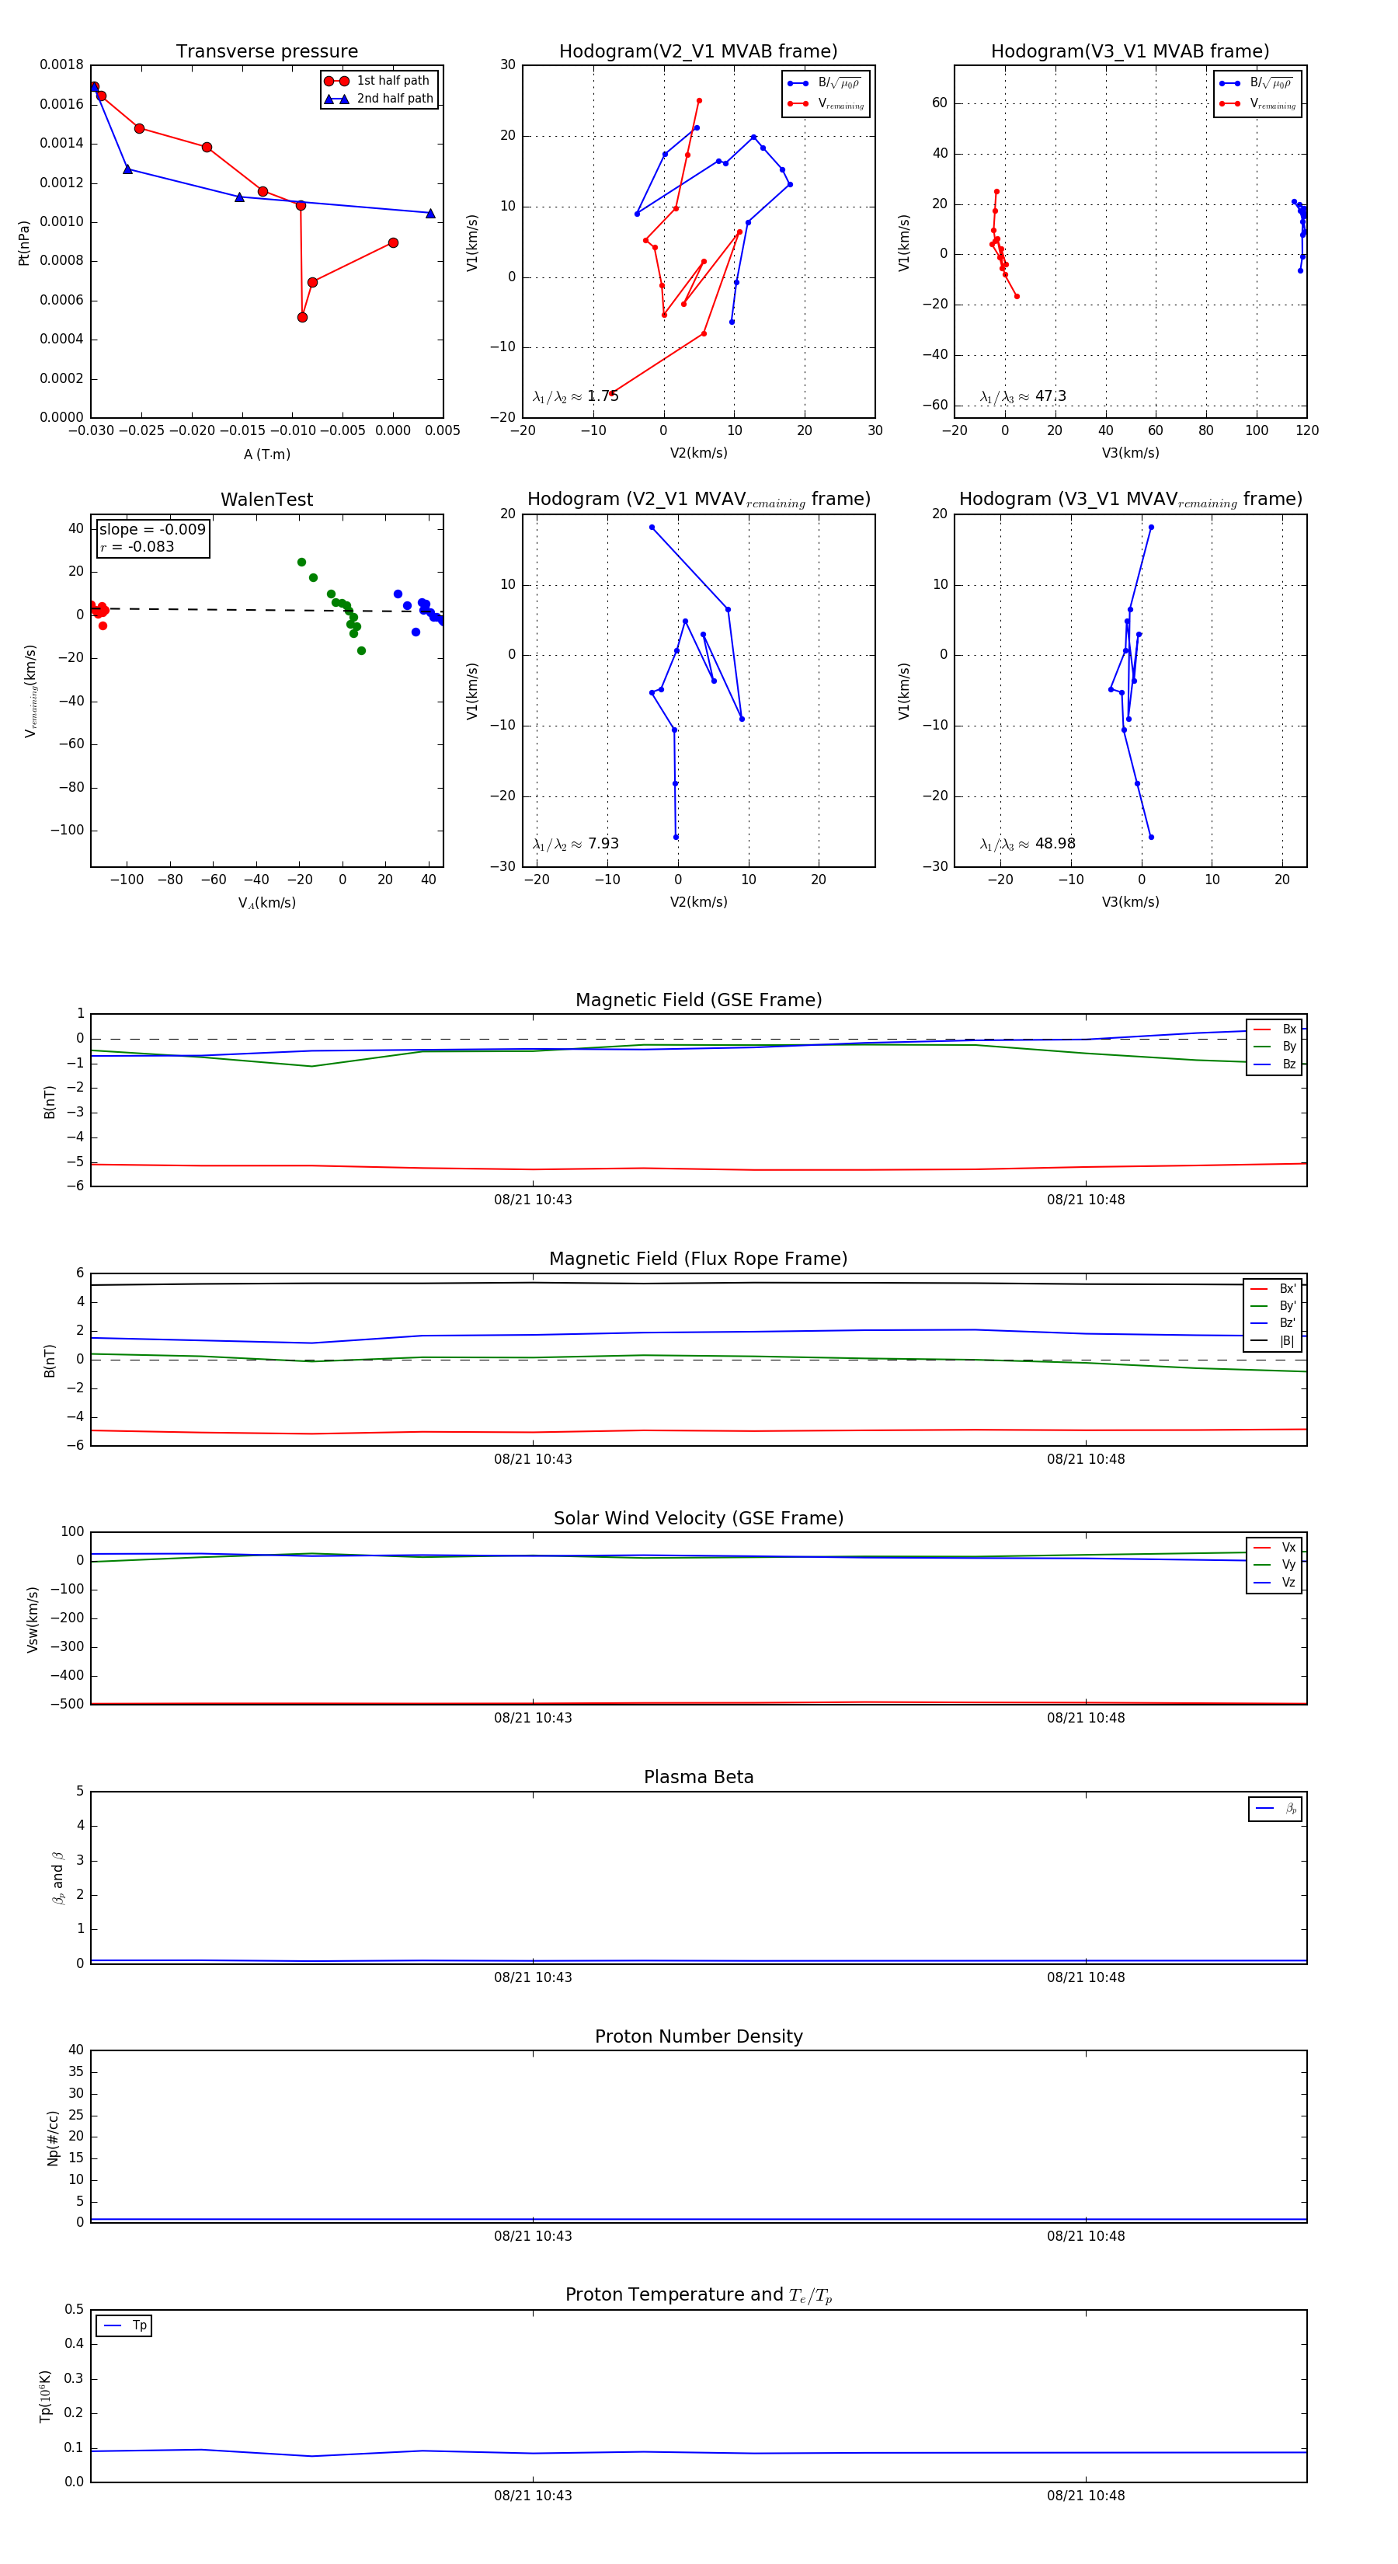Click the B/√μ0ρ legend entry in V2_V1 MVAB hodogram
This screenshot has width=1398, height=2564.
[x=825, y=84]
